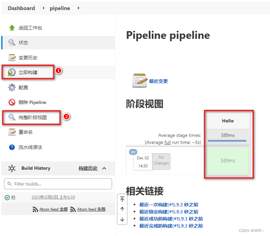The height and width of the screenshot is (236, 270).
Task: Open 最近稳定构建(#1) link
Action: [169, 212]
